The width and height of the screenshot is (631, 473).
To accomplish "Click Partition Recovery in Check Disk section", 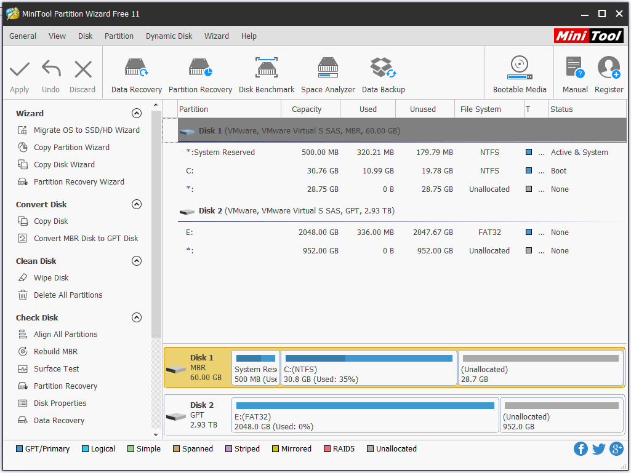I will pos(57,386).
